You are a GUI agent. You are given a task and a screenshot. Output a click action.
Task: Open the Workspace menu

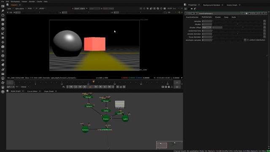[15, 2]
